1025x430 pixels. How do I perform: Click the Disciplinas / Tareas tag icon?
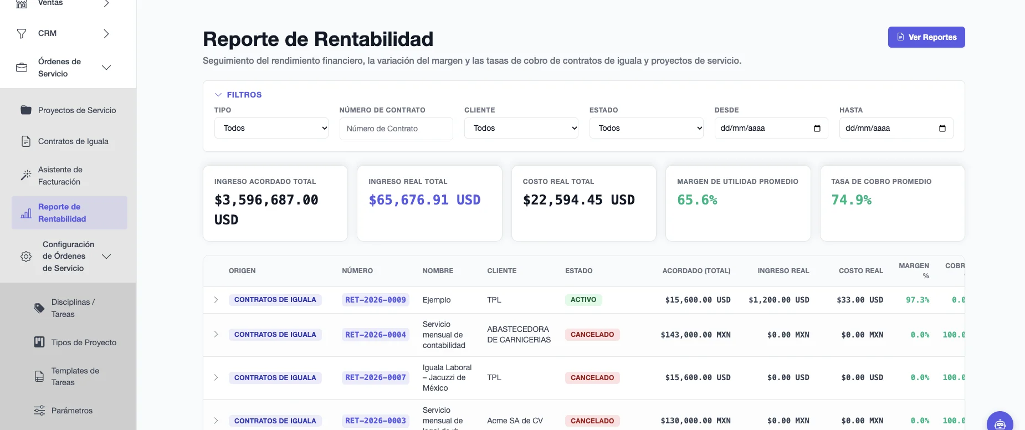point(39,308)
